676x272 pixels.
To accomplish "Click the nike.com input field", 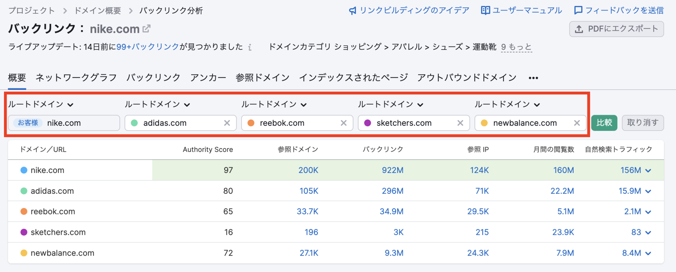I will [x=64, y=123].
